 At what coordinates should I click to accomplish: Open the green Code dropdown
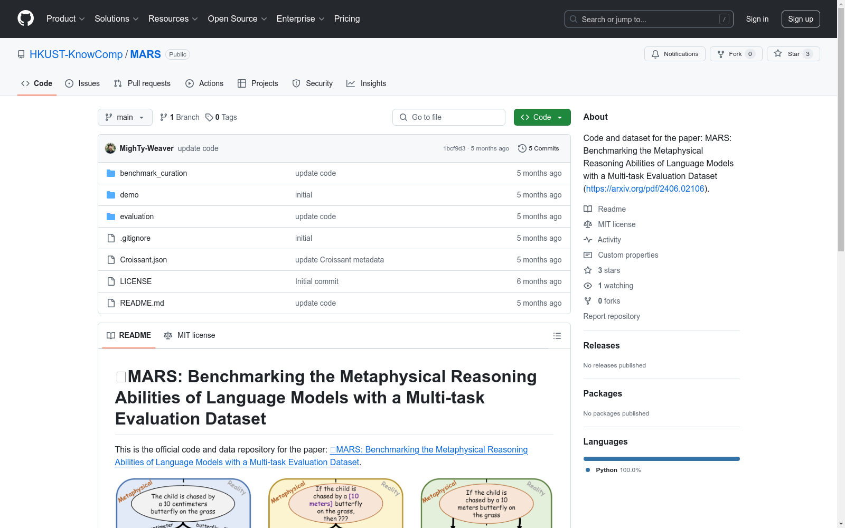pos(542,117)
